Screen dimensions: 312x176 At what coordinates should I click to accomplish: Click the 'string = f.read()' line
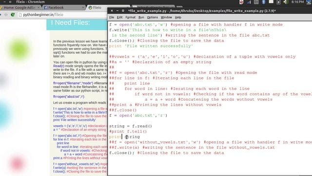[x=131, y=126]
